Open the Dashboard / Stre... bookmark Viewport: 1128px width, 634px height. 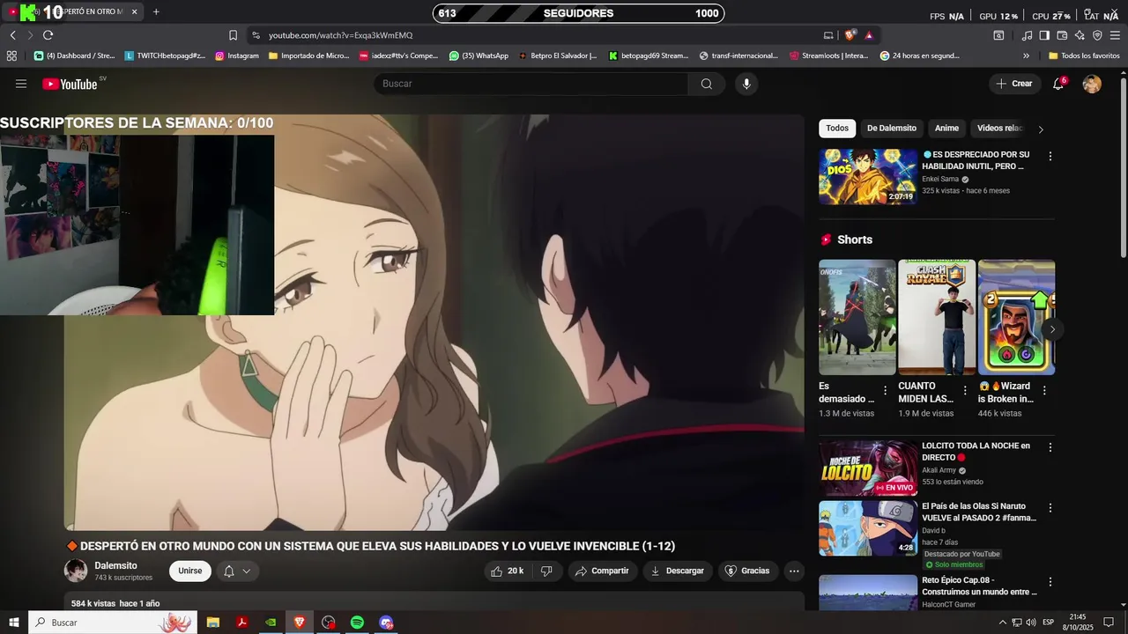(74, 55)
